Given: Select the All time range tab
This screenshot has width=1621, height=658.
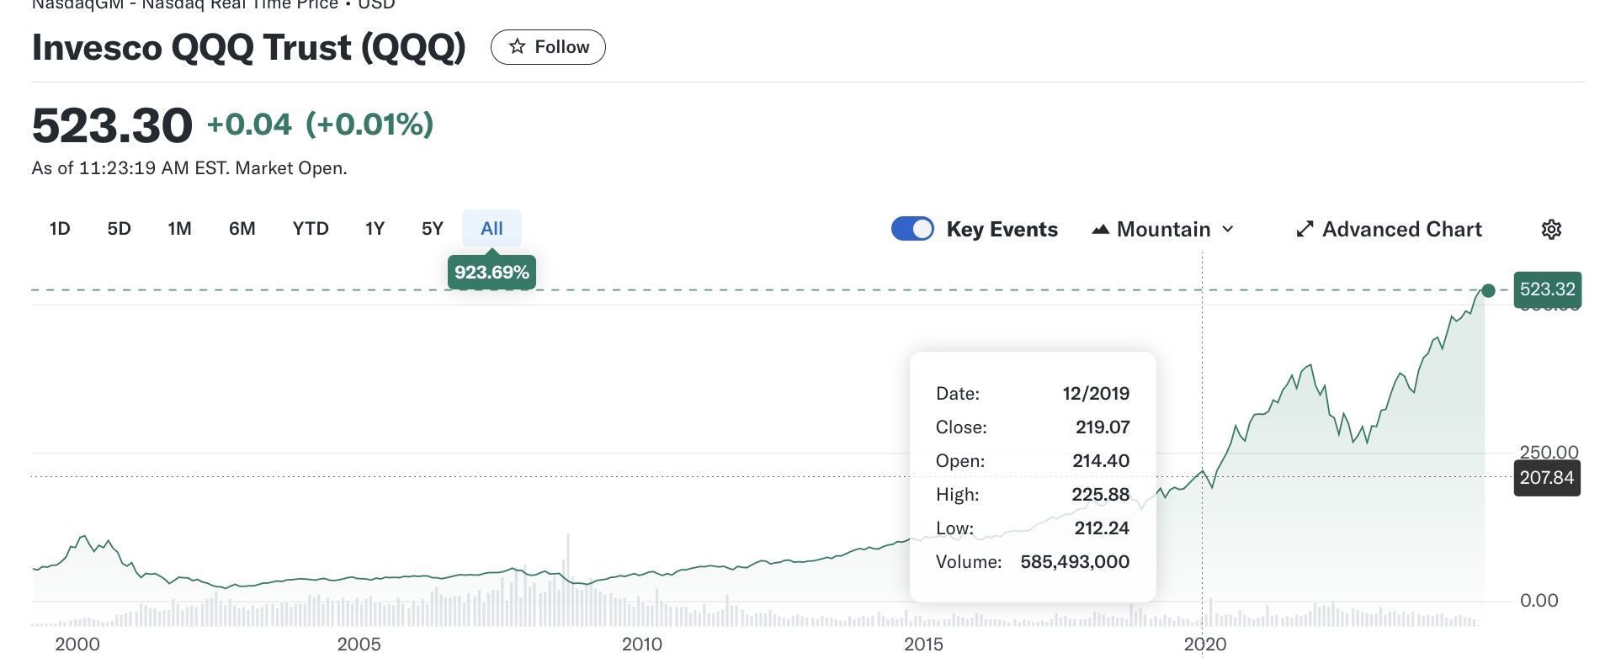Looking at the screenshot, I should 492,229.
